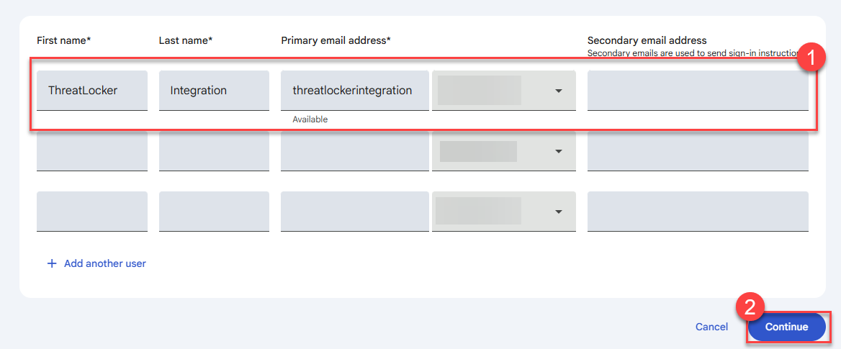
Task: Click empty first name field in third row
Action: coord(92,212)
